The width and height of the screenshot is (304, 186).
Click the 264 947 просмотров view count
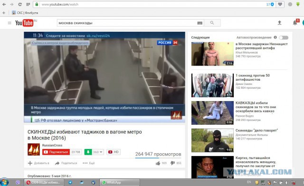tap(158, 154)
